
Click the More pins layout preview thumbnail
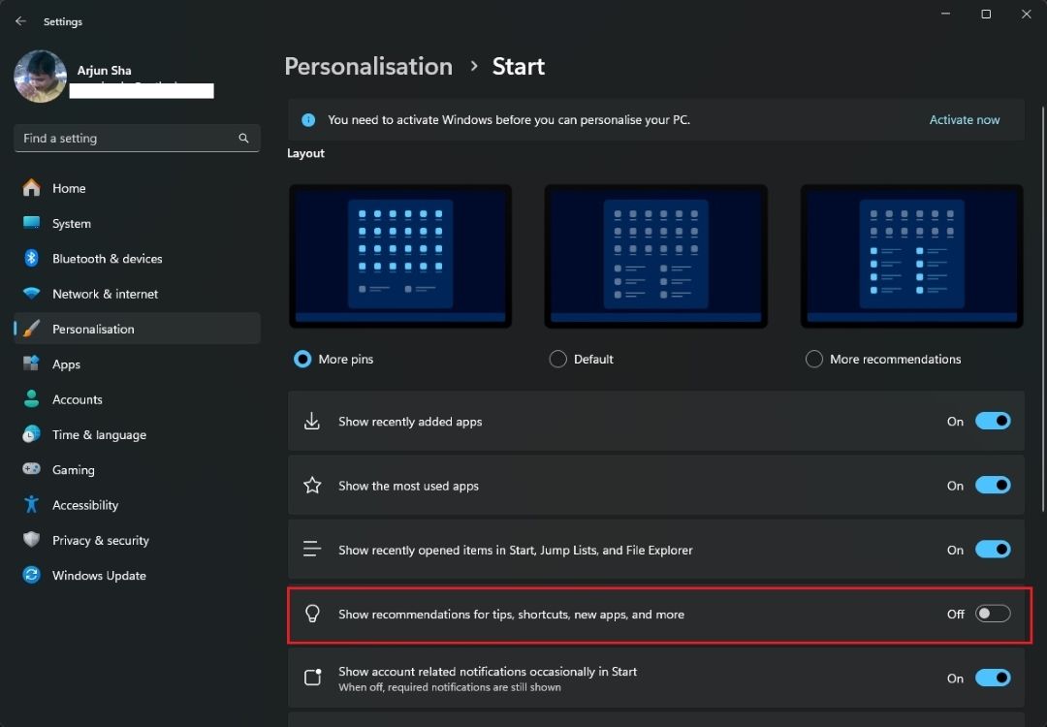(x=400, y=255)
